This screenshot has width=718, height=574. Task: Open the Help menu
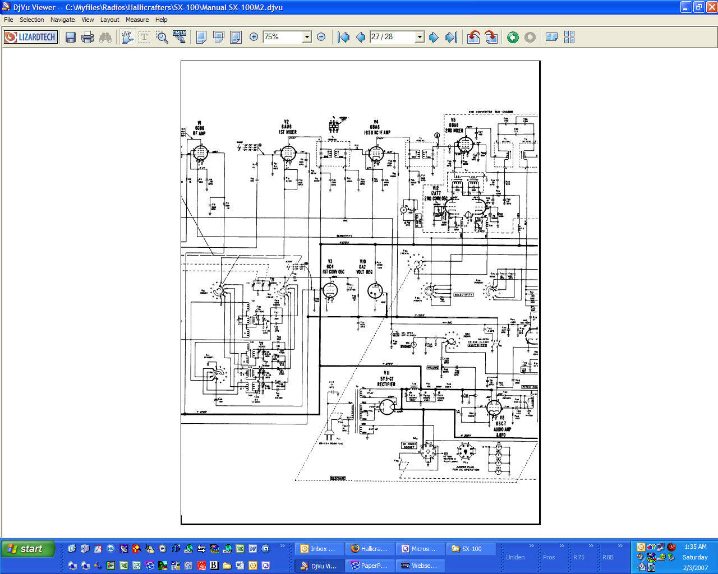pyautogui.click(x=161, y=20)
